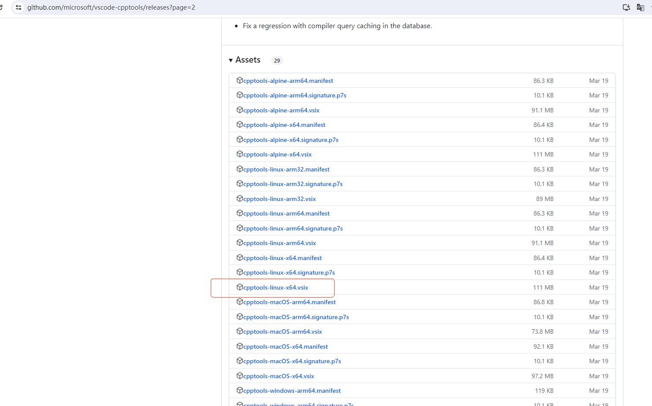Click package icon beside cpptools-alpine-arm64.vsix
The width and height of the screenshot is (652, 406).
pos(240,110)
